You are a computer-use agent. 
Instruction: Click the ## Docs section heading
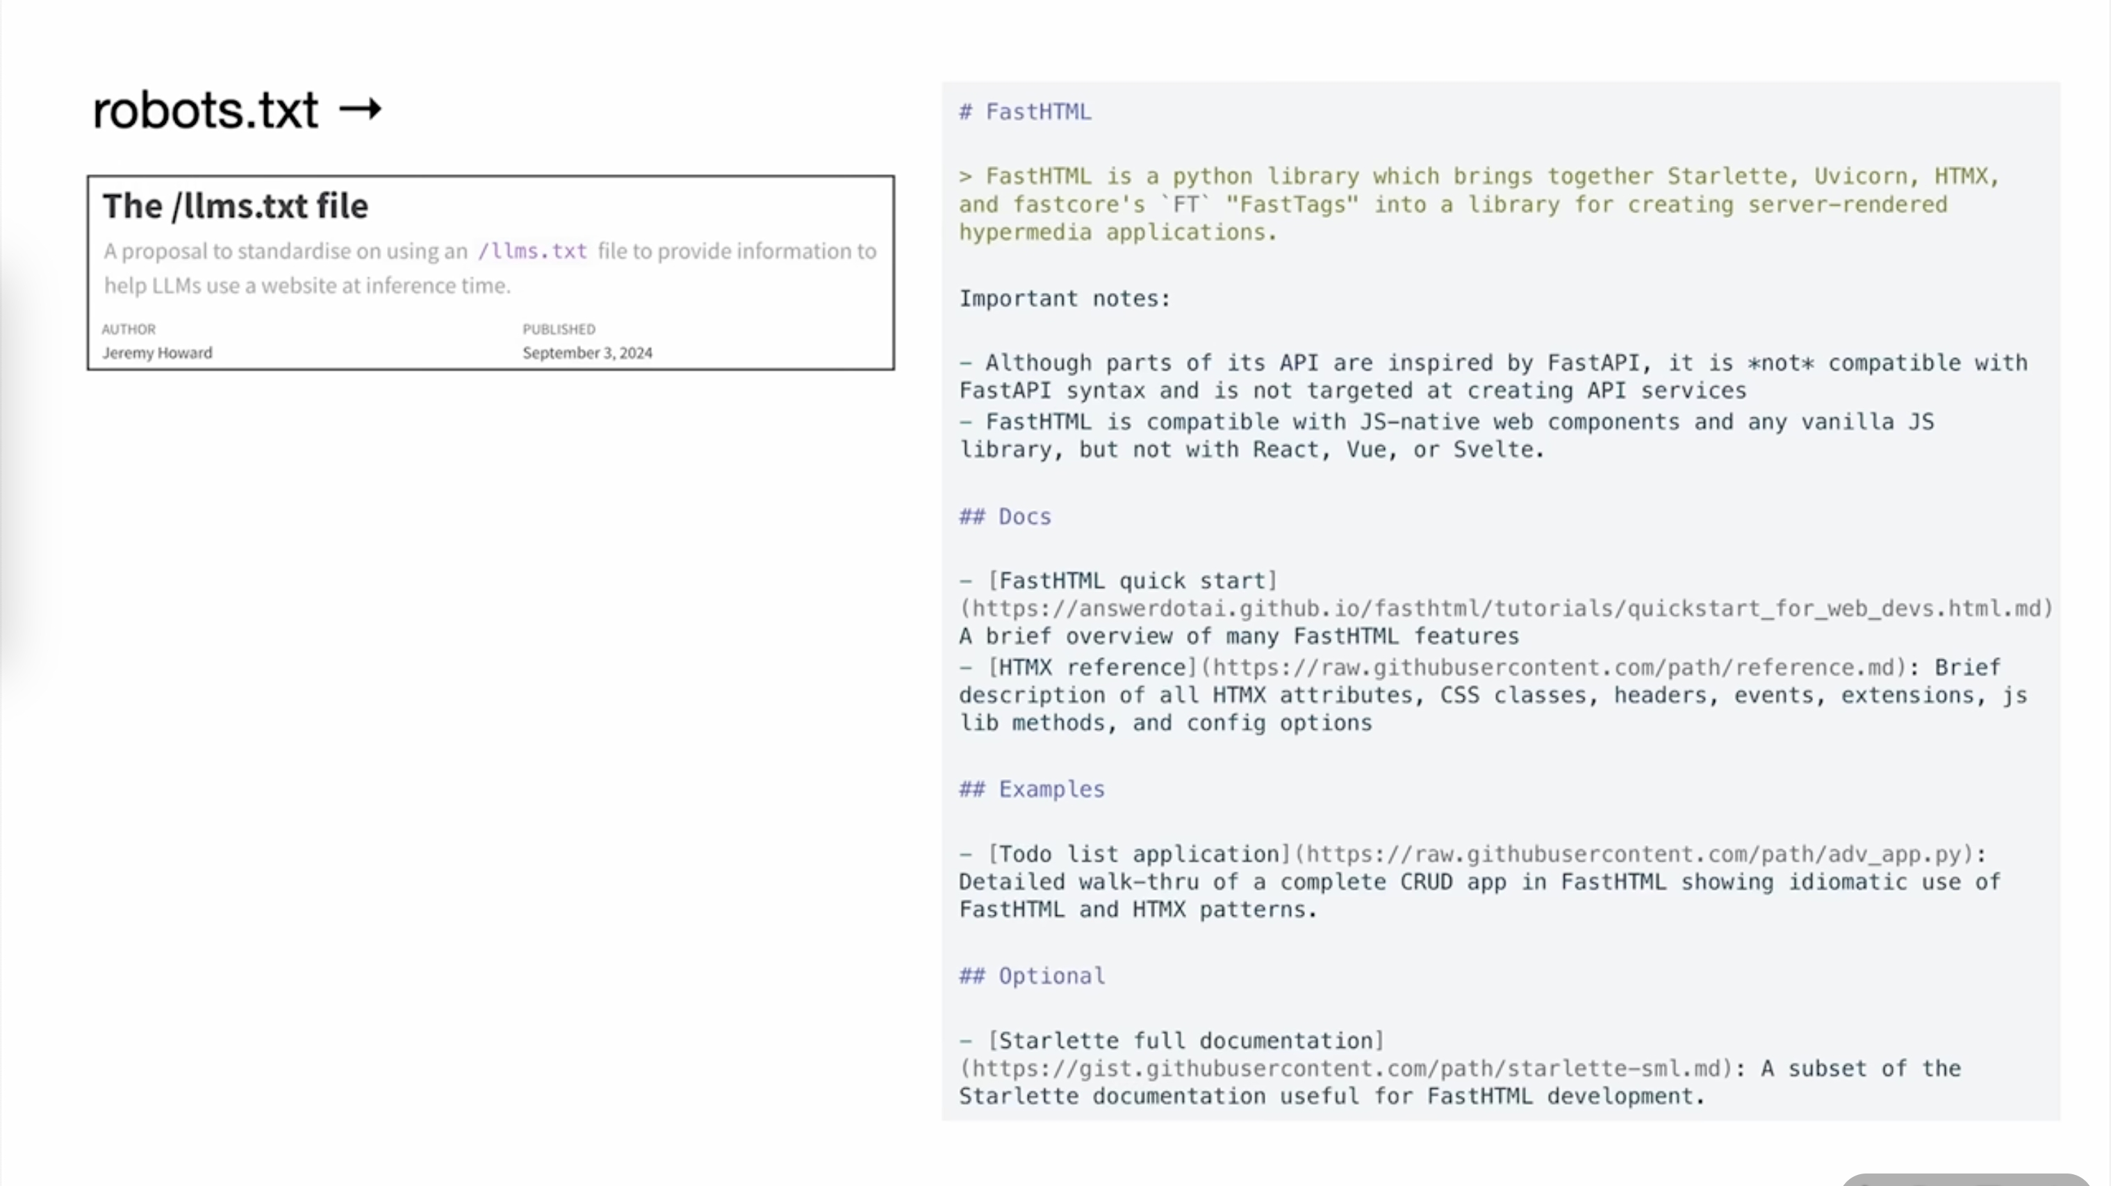pyautogui.click(x=1005, y=517)
